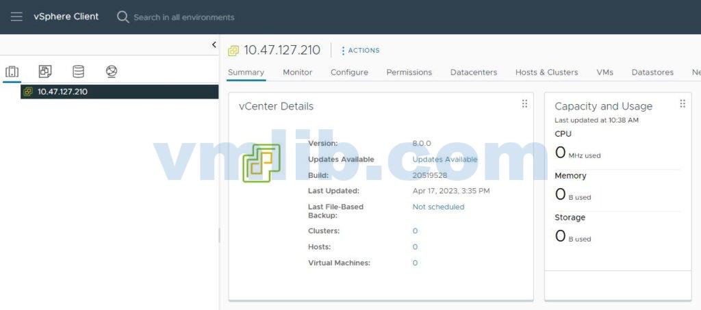Select 10.47.127.210 in the inventory tree
This screenshot has height=310, width=701.
[x=119, y=92]
